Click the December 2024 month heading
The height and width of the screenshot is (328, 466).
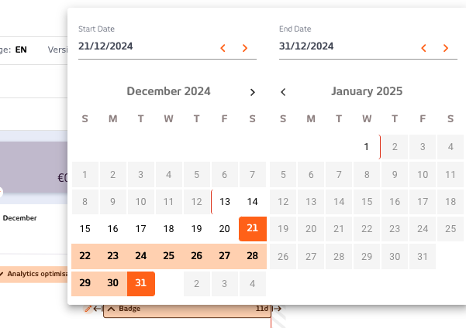point(168,91)
